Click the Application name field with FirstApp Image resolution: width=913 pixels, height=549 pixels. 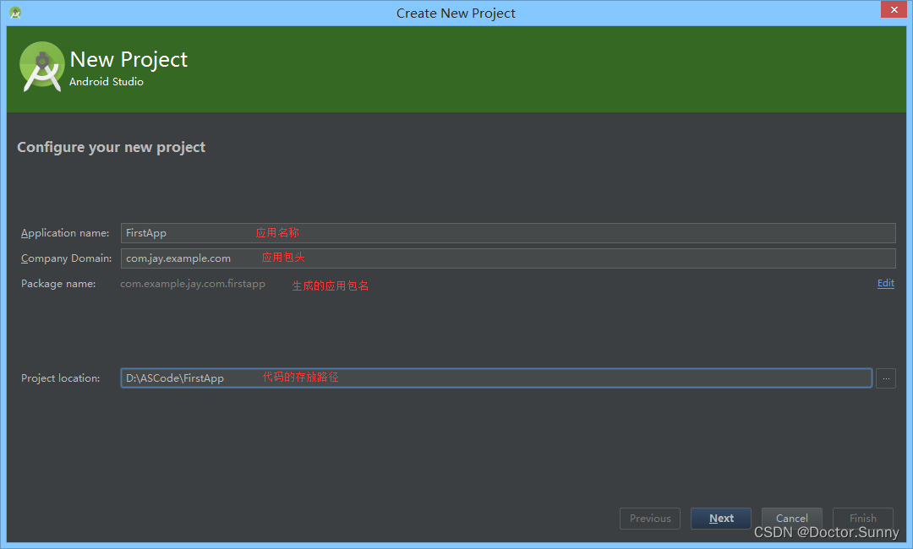[x=508, y=232]
